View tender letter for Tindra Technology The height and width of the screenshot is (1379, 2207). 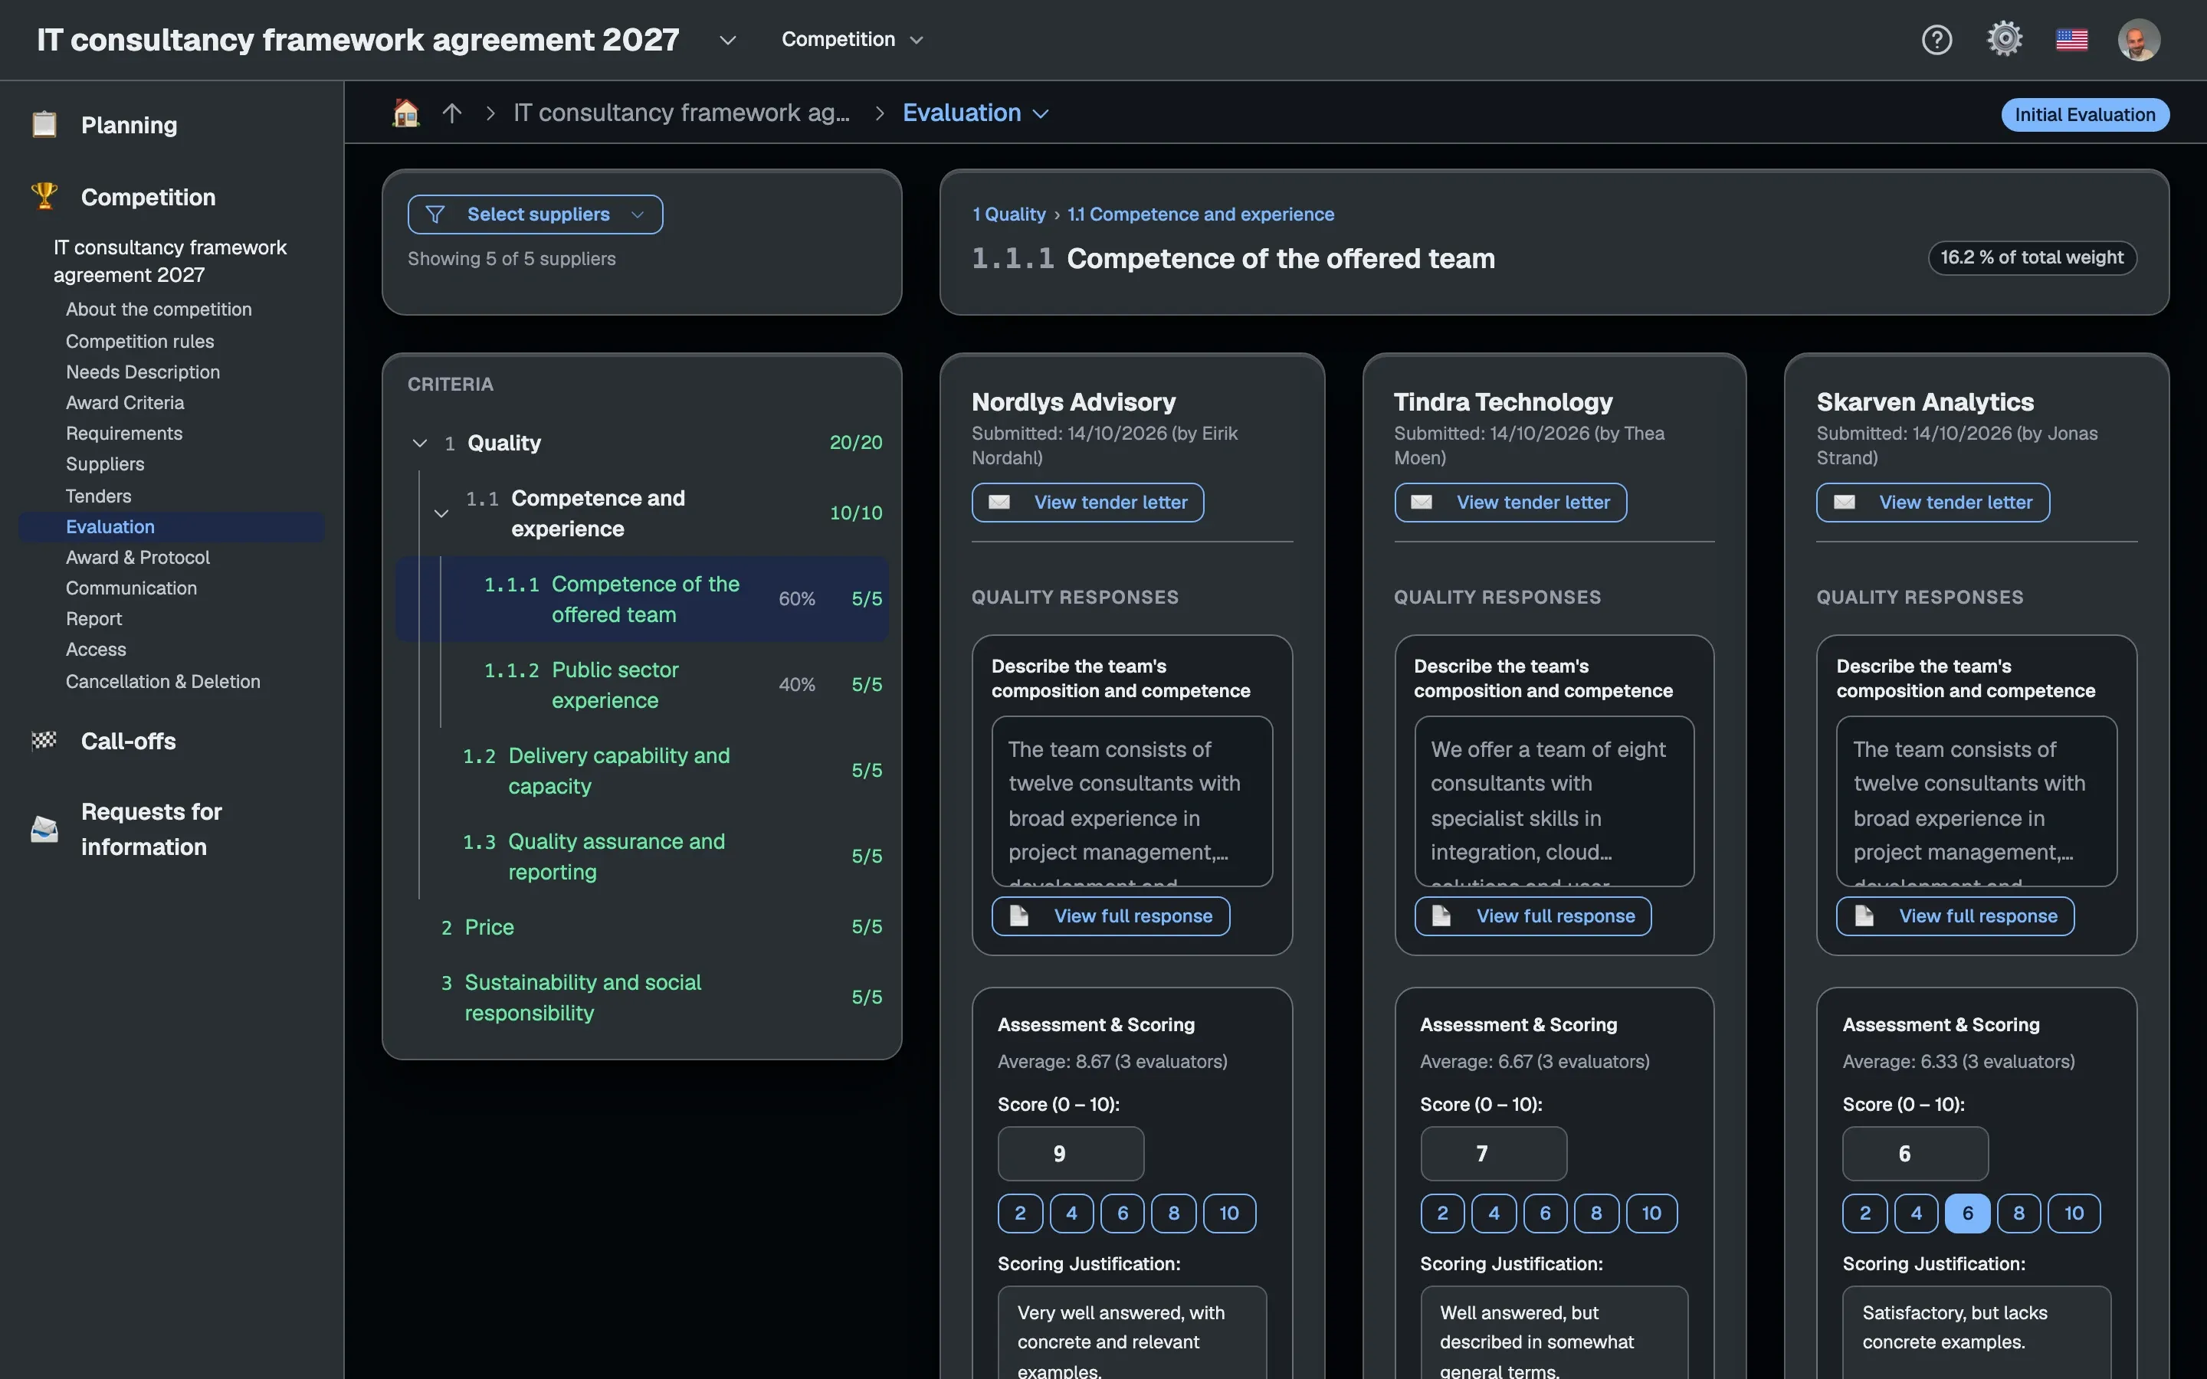tap(1510, 503)
